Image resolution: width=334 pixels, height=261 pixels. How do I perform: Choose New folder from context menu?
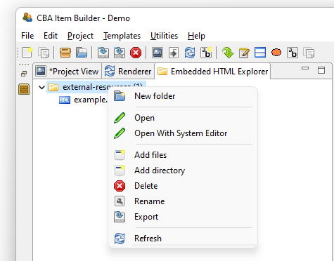(x=183, y=96)
